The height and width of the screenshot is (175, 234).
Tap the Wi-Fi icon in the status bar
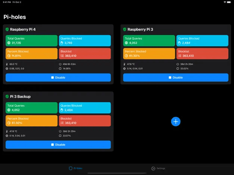(225, 2)
